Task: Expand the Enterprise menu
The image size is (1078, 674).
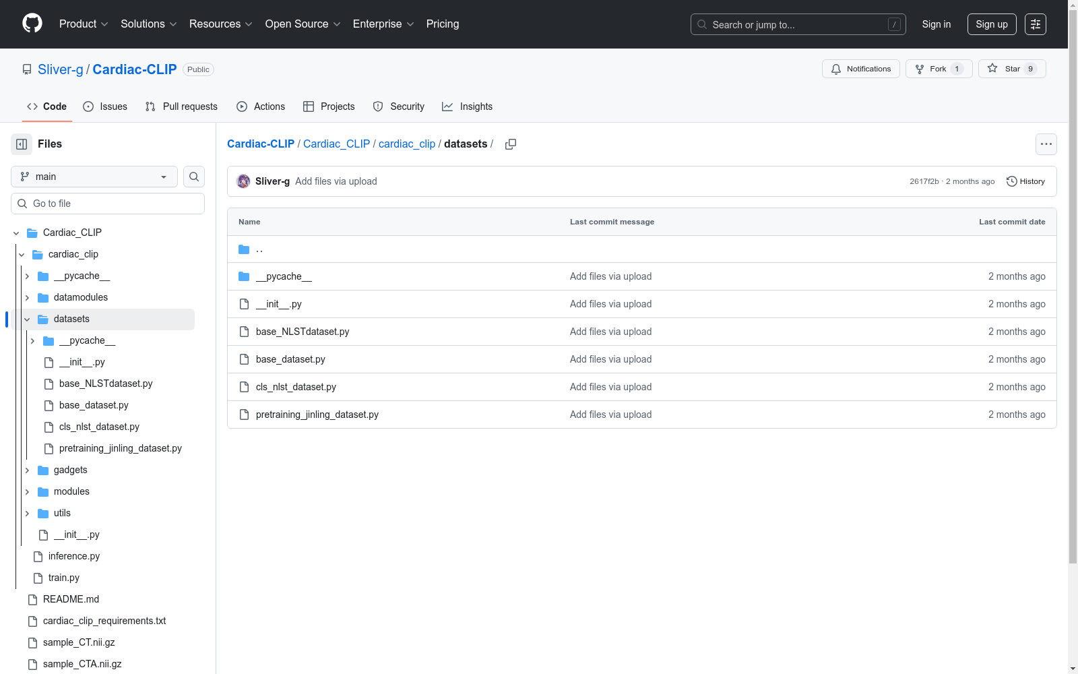Action: tap(383, 24)
